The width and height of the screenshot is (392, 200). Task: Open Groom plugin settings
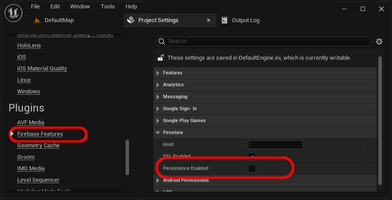[x=26, y=157]
